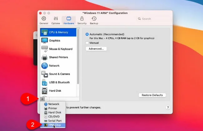Open help with question mark button
Screen dimensions: 203x131
(168, 108)
